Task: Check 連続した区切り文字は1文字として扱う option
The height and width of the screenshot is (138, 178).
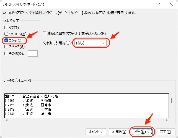Action: pyautogui.click(x=44, y=33)
